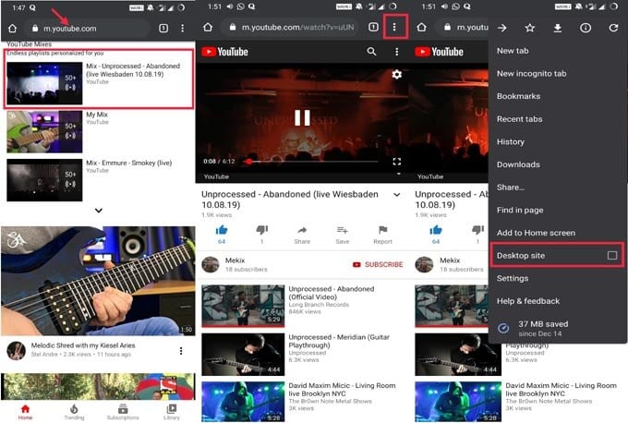Select Find in page

pyautogui.click(x=558, y=210)
